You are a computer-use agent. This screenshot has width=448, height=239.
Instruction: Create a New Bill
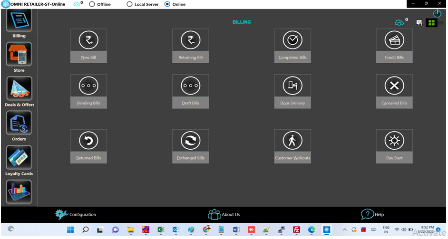[x=88, y=46]
